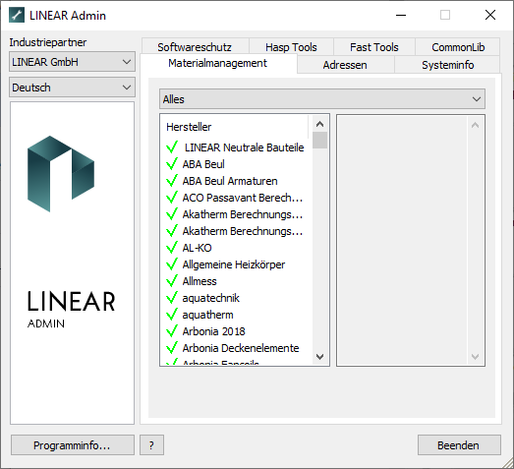Click the Beenden button
This screenshot has width=514, height=469.
[x=459, y=445]
